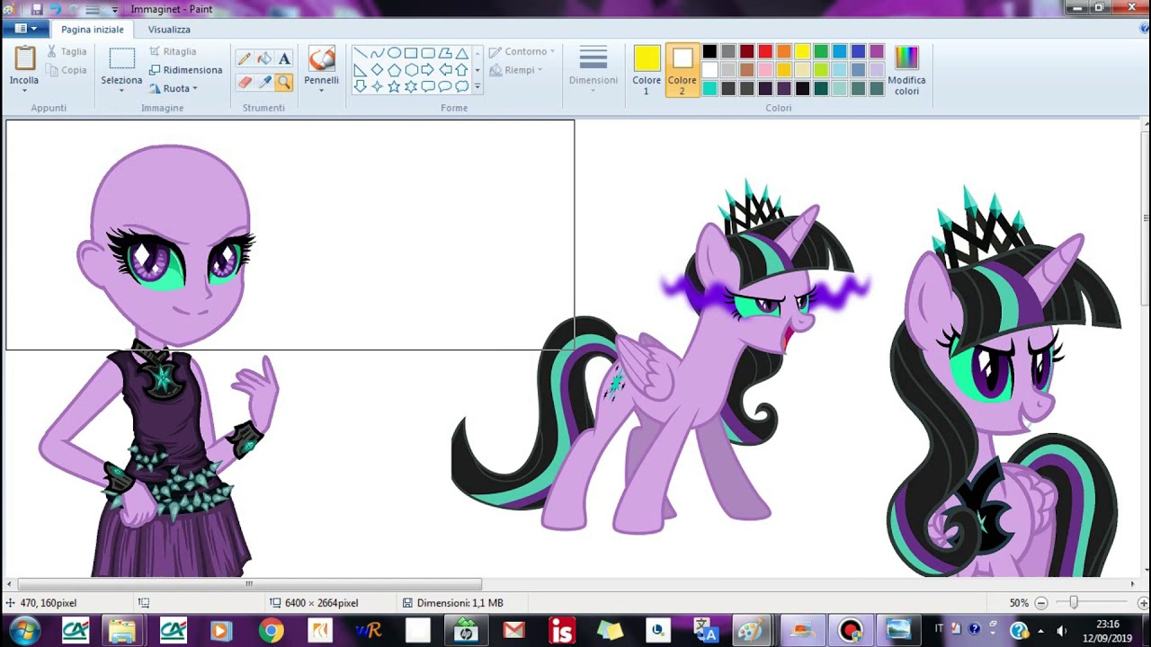Choose the six-point star shape
Screen dimensions: 1151x647
coord(411,86)
